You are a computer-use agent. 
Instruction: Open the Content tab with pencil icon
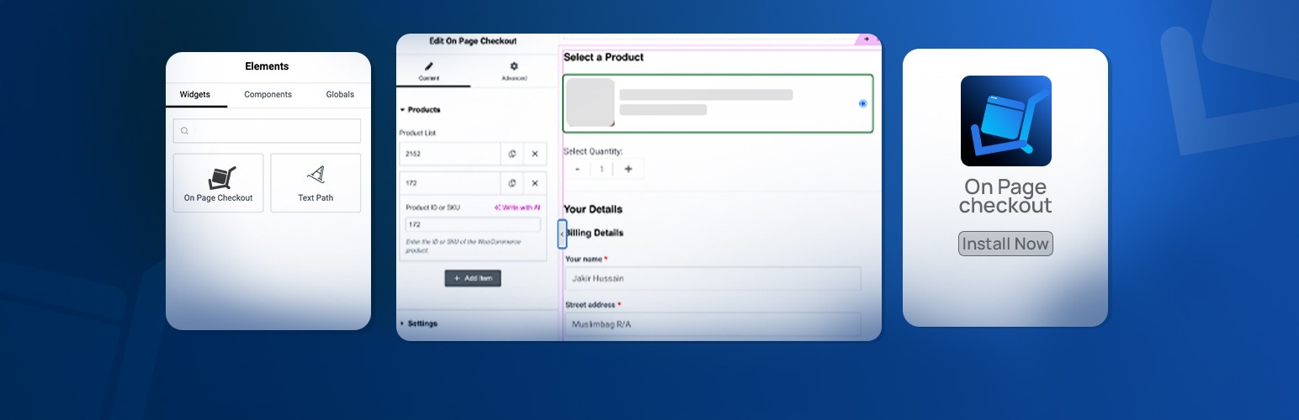click(x=429, y=71)
